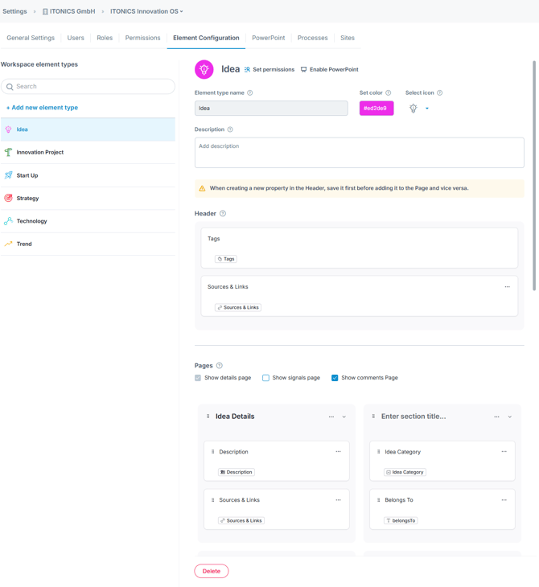Click the Idea lightbulb icon in sidebar

pyautogui.click(x=9, y=129)
